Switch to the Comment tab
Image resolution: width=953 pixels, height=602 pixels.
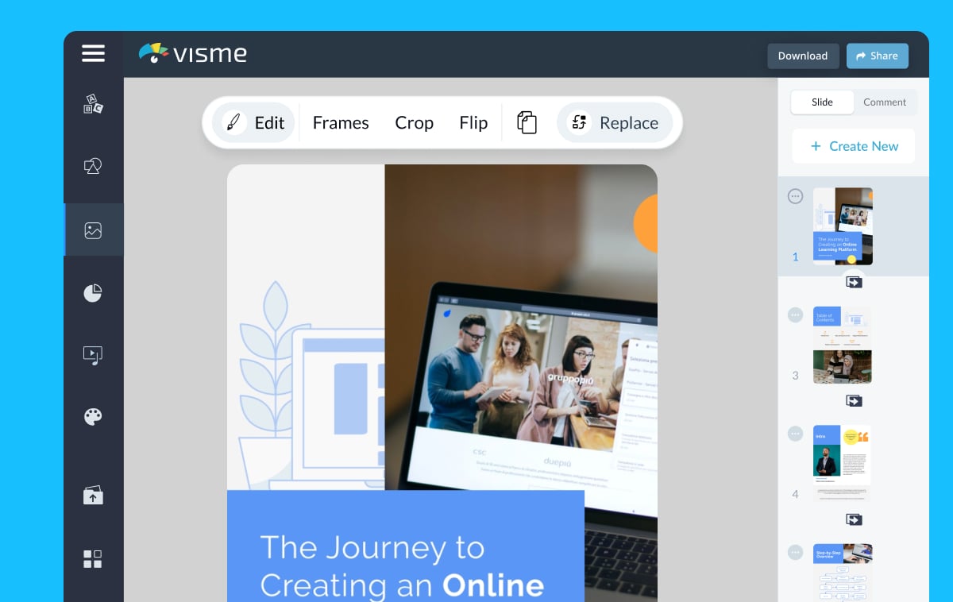[x=885, y=102]
